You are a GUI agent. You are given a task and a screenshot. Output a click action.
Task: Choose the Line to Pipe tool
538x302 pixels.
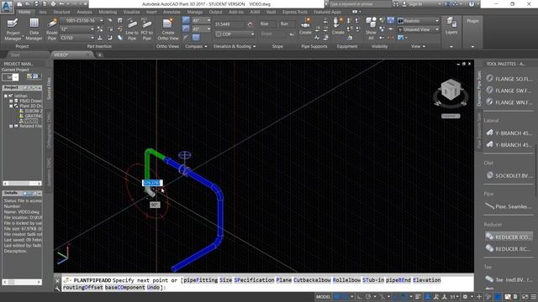coord(132,29)
